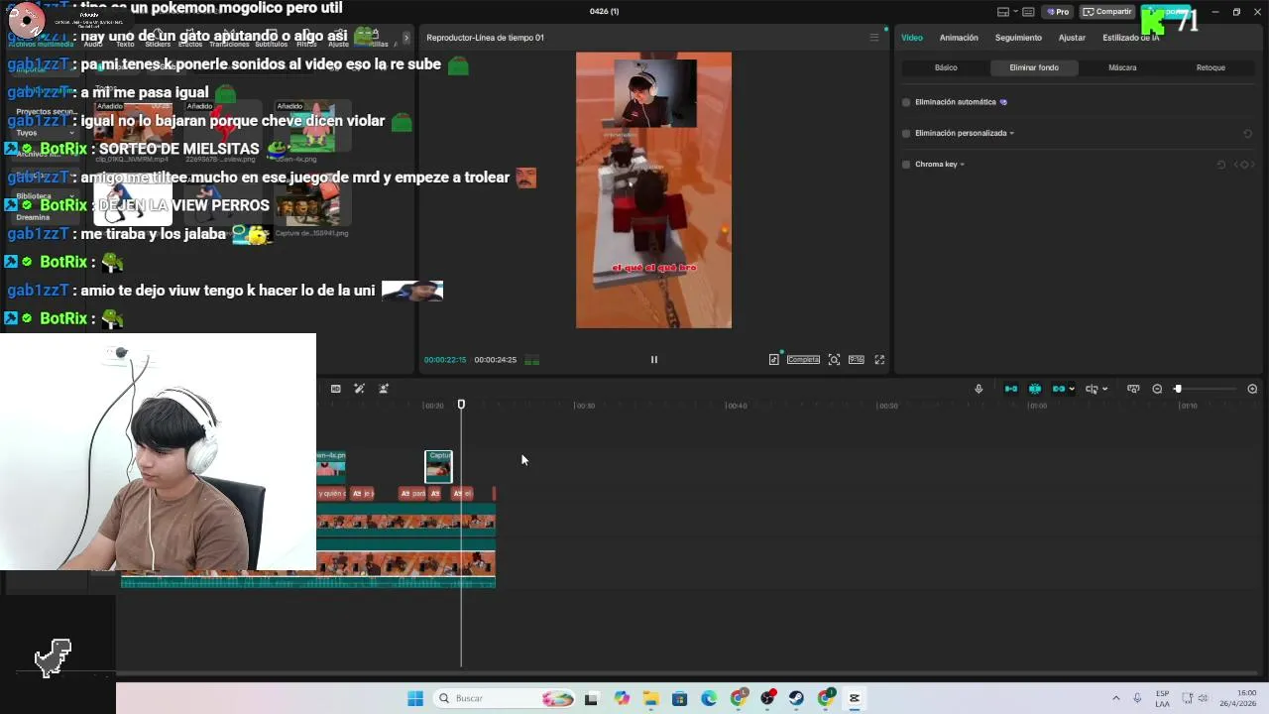The height and width of the screenshot is (714, 1269).
Task: Pause playback in the preview player
Action: tap(653, 360)
